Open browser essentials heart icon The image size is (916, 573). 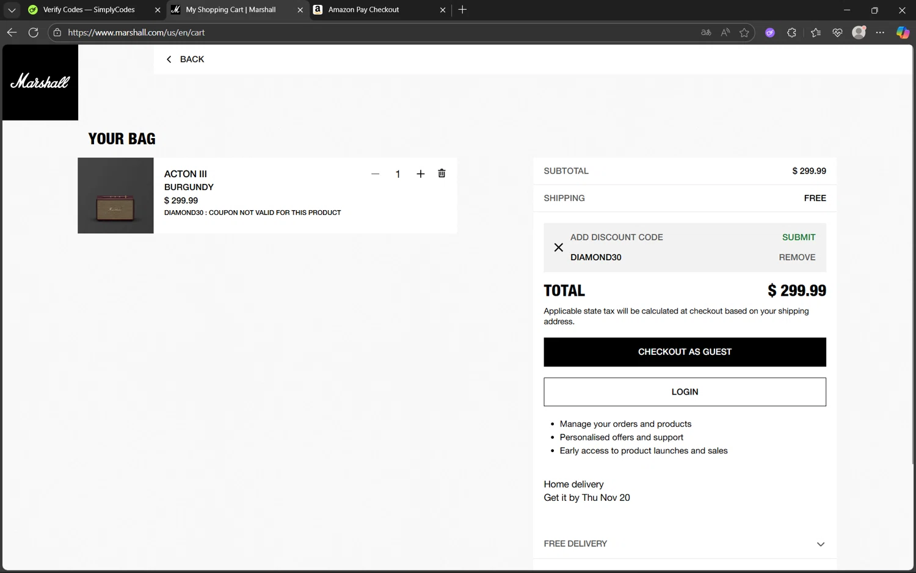pos(837,32)
